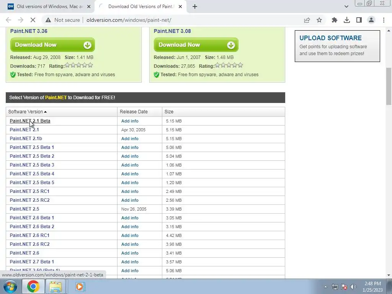The height and width of the screenshot is (294, 392).
Task: Toggle the side panel icon
Action: pyautogui.click(x=359, y=20)
